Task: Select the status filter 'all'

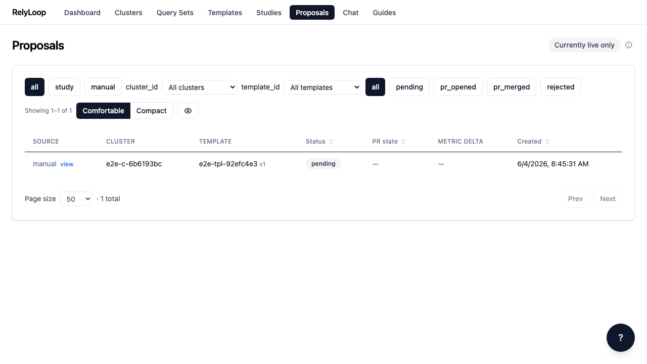Action: pos(376,87)
